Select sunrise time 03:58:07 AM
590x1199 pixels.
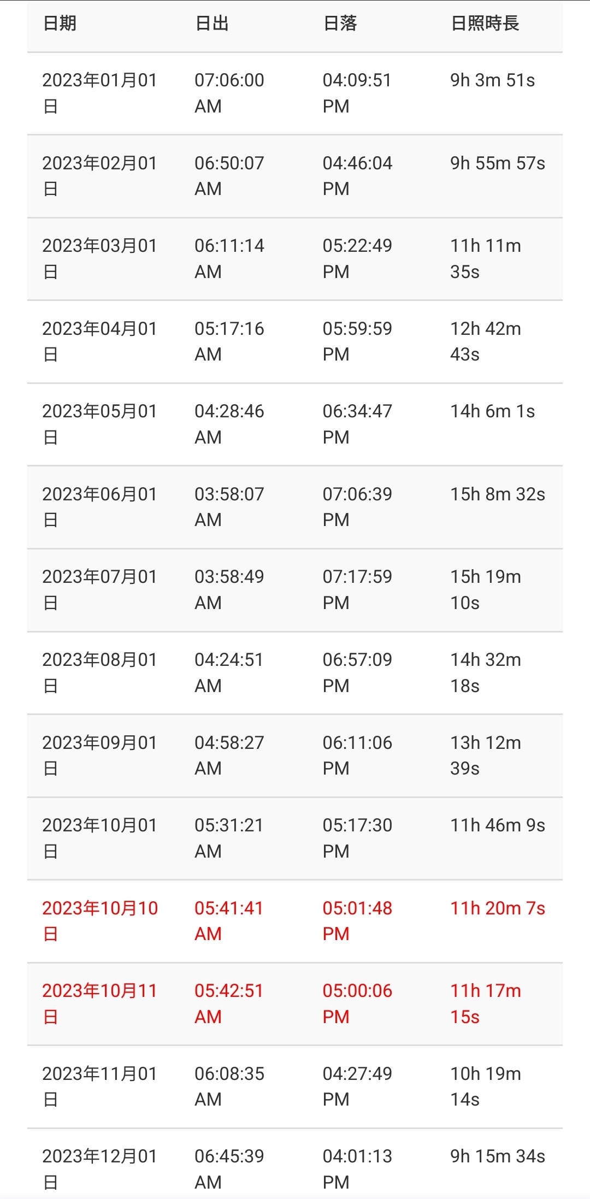[x=229, y=507]
